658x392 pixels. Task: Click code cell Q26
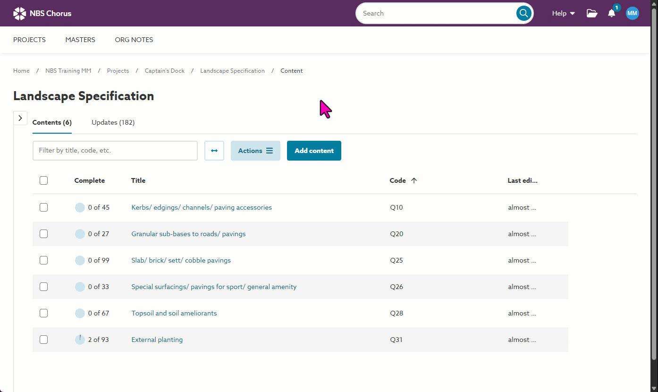coord(396,287)
